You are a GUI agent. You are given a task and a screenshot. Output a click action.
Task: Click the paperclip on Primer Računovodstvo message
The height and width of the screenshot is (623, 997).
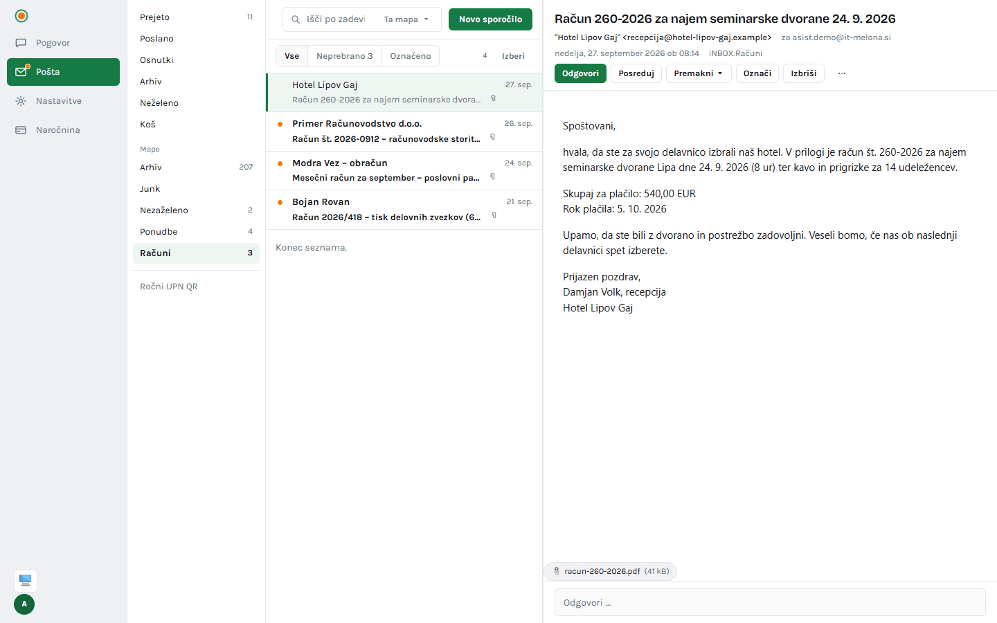click(492, 137)
